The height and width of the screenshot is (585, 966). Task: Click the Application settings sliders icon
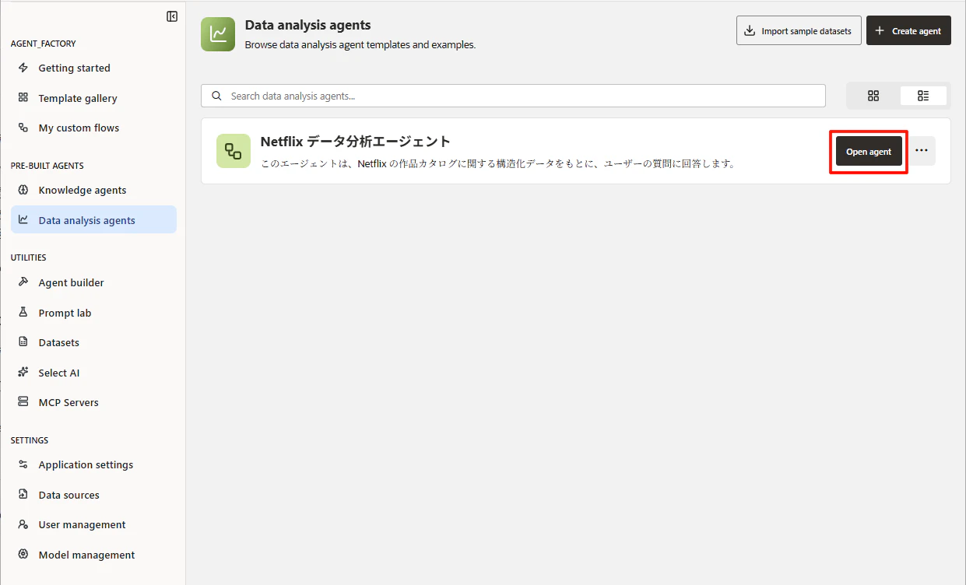point(23,464)
